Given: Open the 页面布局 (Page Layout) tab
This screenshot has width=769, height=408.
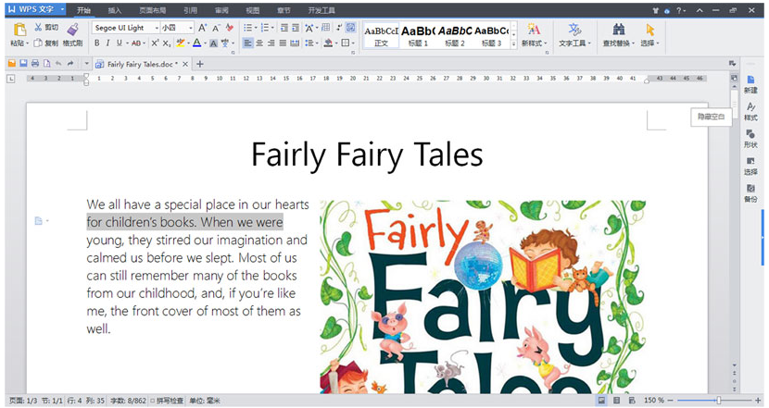Looking at the screenshot, I should point(152,10).
